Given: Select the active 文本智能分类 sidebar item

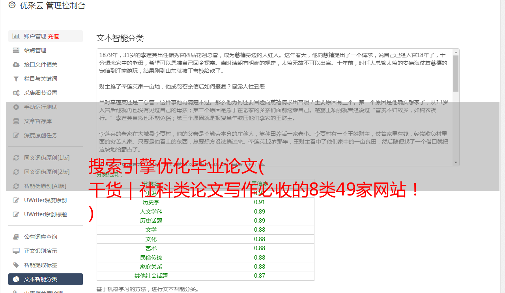Looking at the screenshot, I should pos(45,279).
